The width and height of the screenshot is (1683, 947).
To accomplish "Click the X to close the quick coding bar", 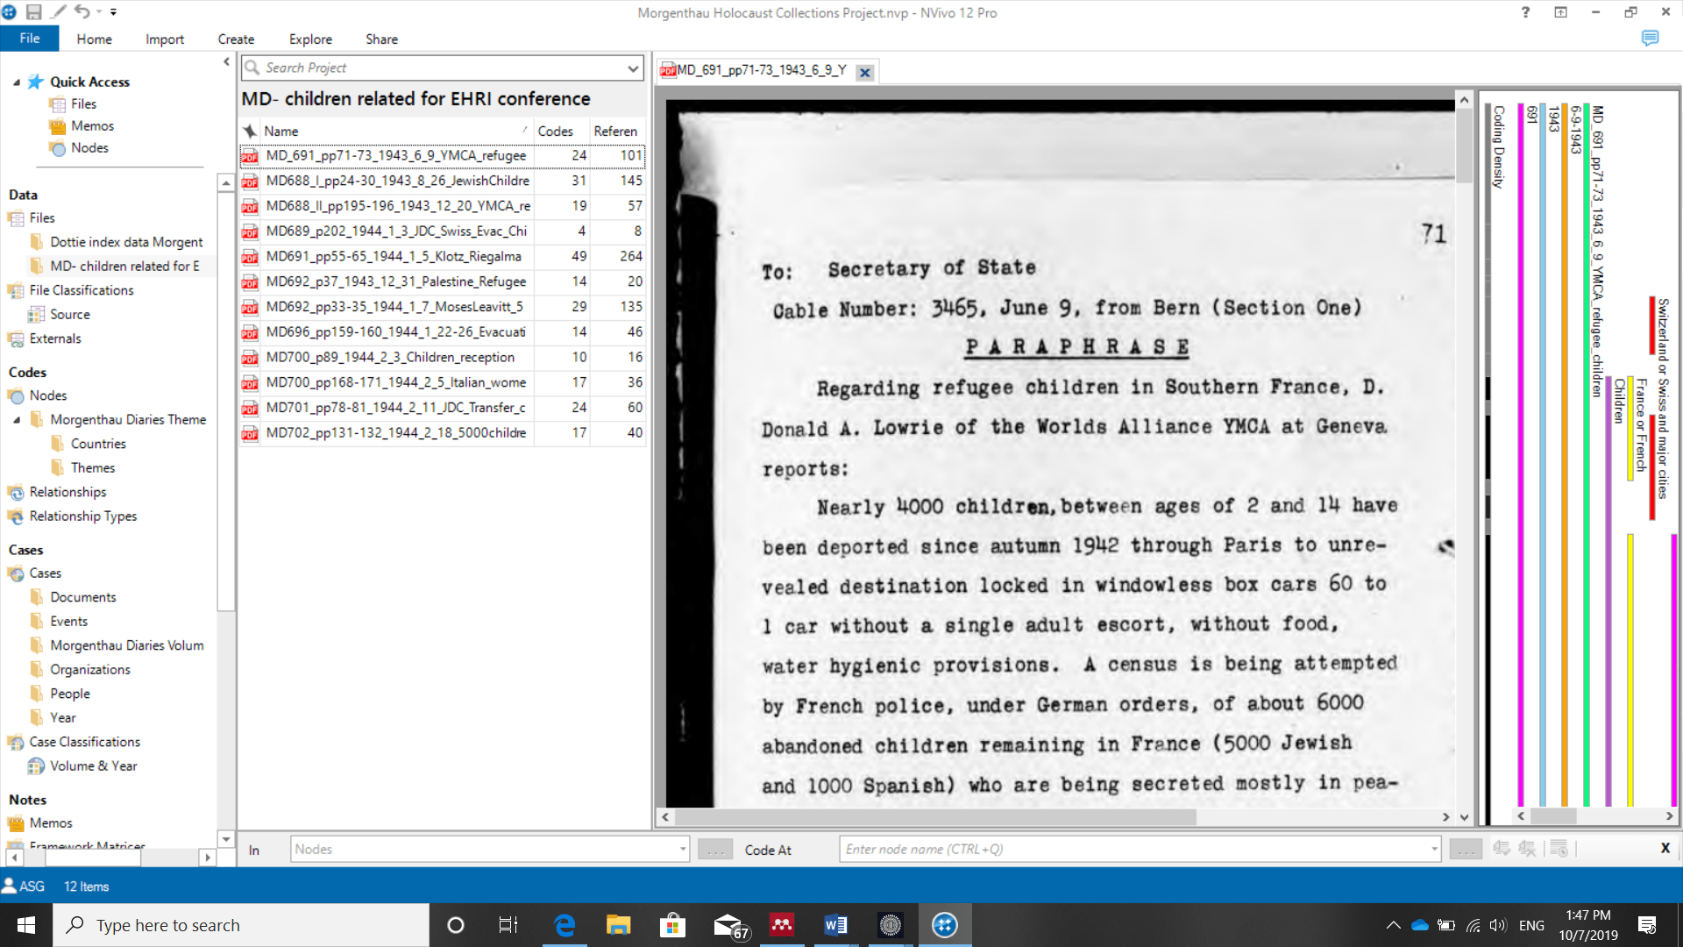I will tap(1664, 848).
